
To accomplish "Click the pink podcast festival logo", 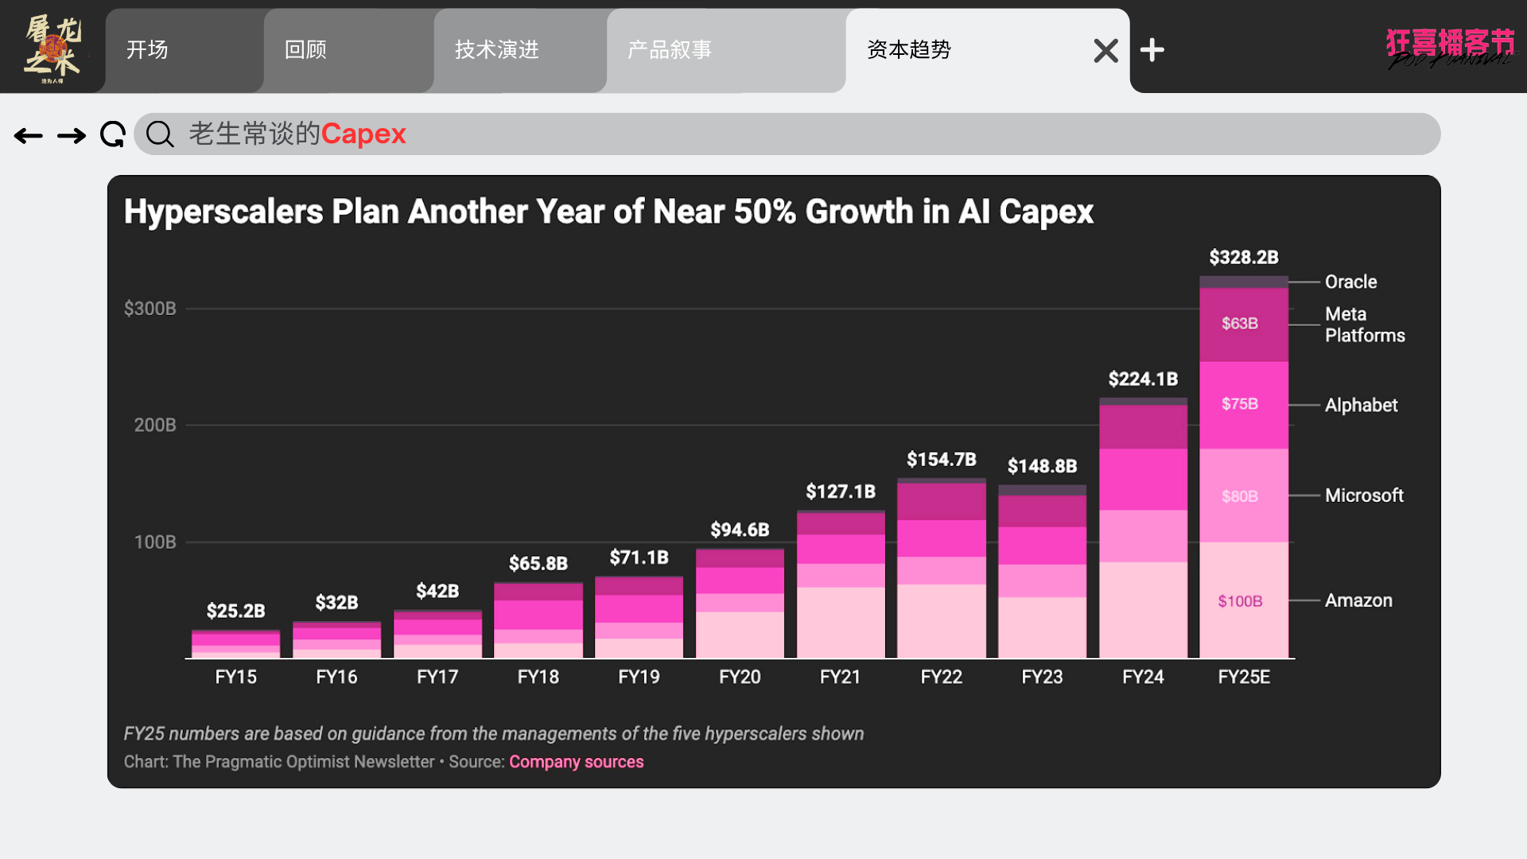I will point(1450,48).
